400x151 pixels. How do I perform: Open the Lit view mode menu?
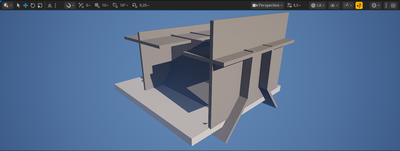click(x=318, y=5)
